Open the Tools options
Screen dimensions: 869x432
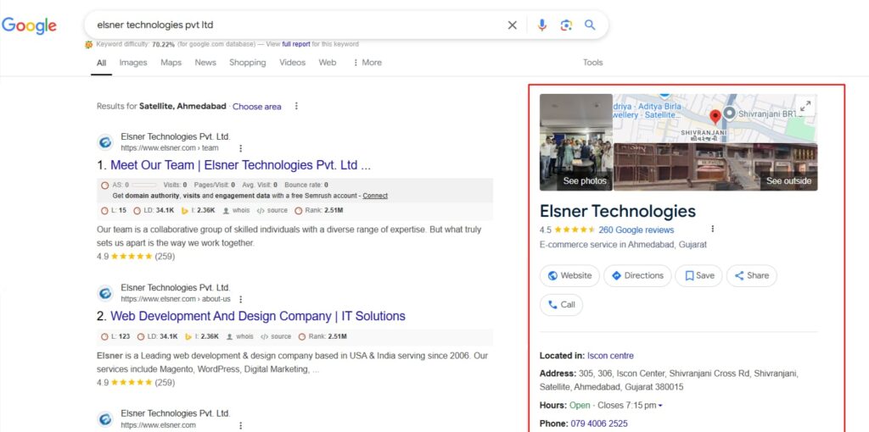click(592, 63)
